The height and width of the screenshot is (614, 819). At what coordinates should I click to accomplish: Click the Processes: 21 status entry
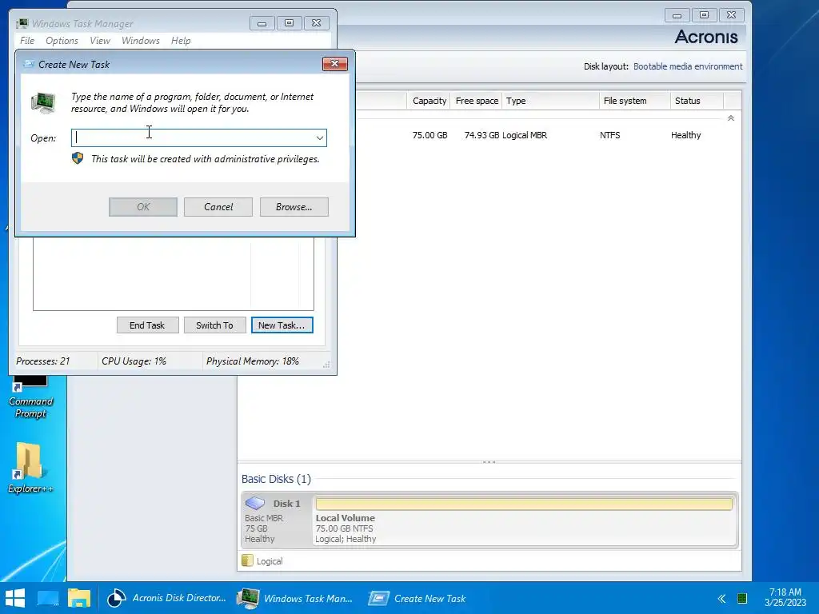coord(43,361)
